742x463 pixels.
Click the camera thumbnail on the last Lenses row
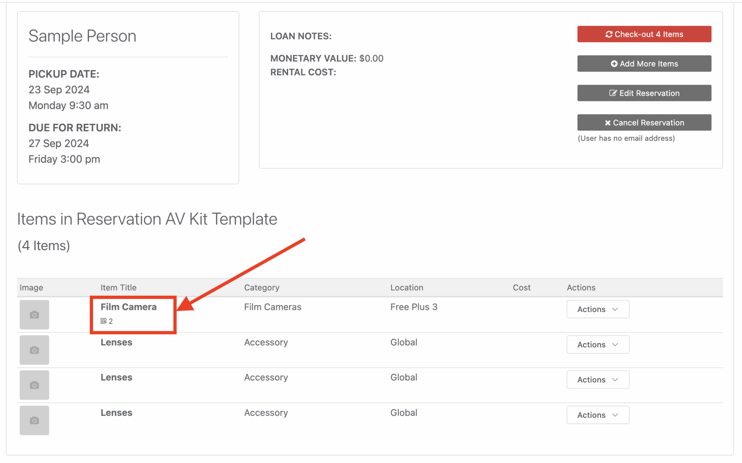[34, 420]
